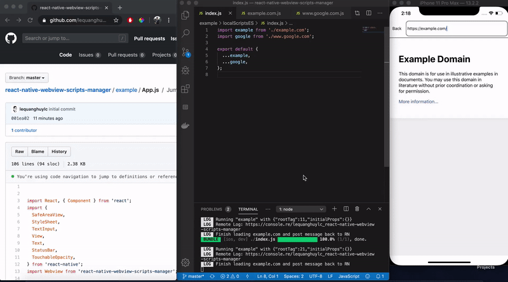This screenshot has width=508, height=282.
Task: Select the index.js editor tab
Action: point(213,13)
